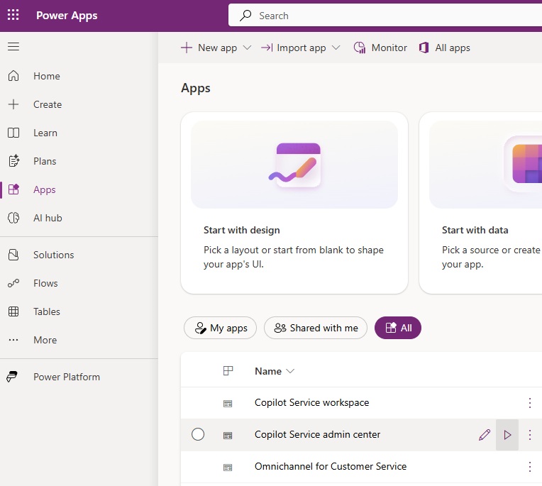The height and width of the screenshot is (486, 542).
Task: Filter to Shared with me apps
Action: pyautogui.click(x=316, y=328)
